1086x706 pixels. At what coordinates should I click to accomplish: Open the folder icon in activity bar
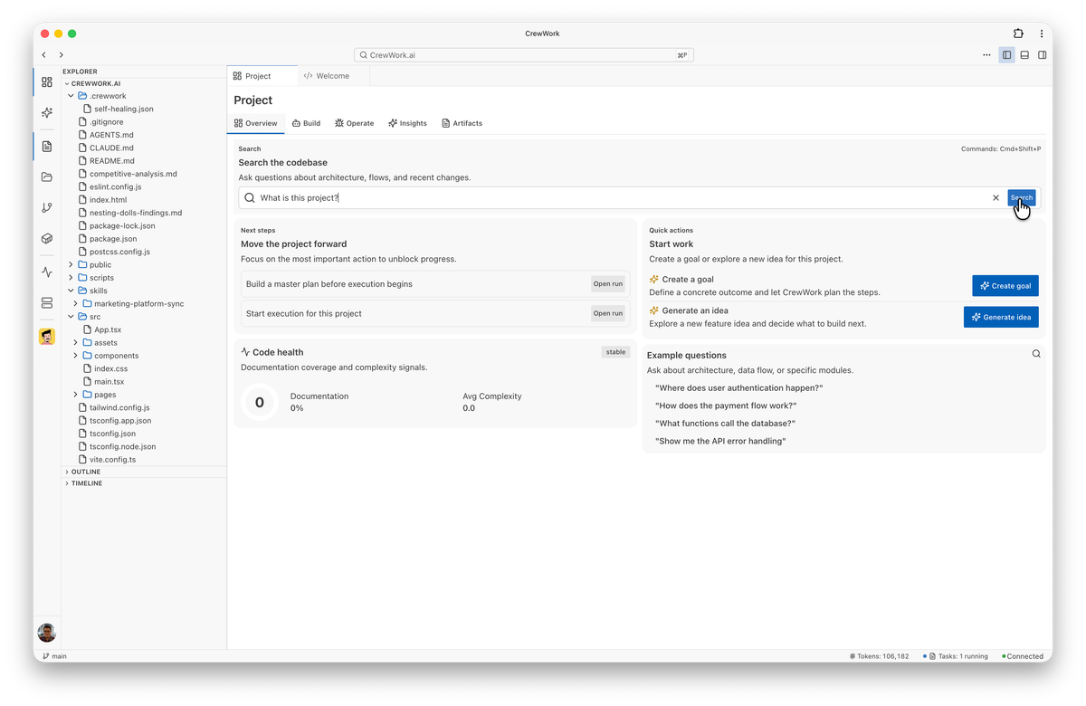(47, 177)
